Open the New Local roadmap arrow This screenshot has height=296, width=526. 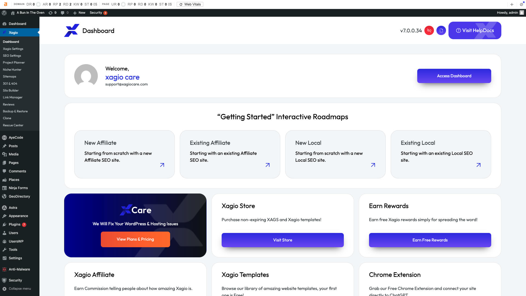pyautogui.click(x=373, y=165)
